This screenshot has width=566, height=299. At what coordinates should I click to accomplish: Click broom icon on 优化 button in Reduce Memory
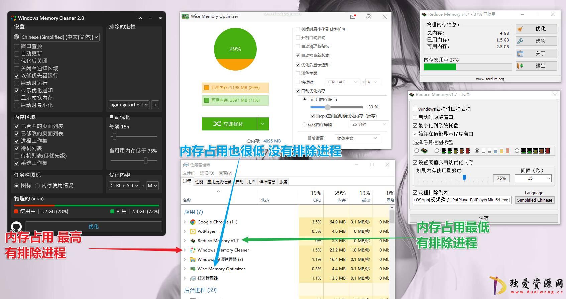pos(520,29)
